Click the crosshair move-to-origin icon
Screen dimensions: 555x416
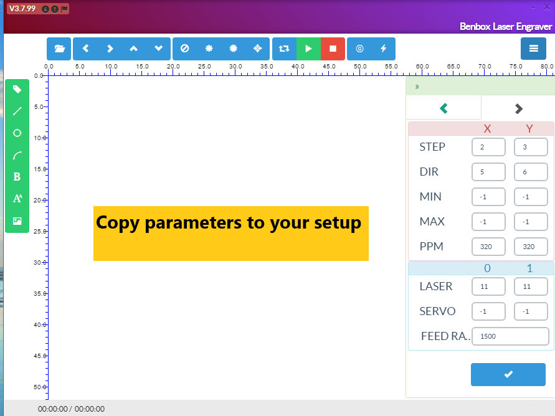click(x=257, y=48)
